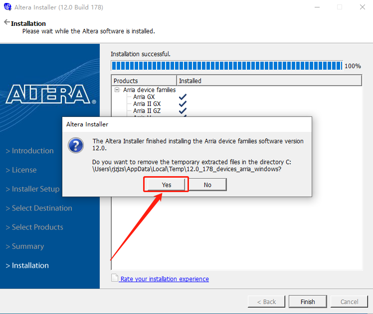Click the disabled Back button
Image resolution: width=373 pixels, height=314 pixels.
(x=266, y=302)
